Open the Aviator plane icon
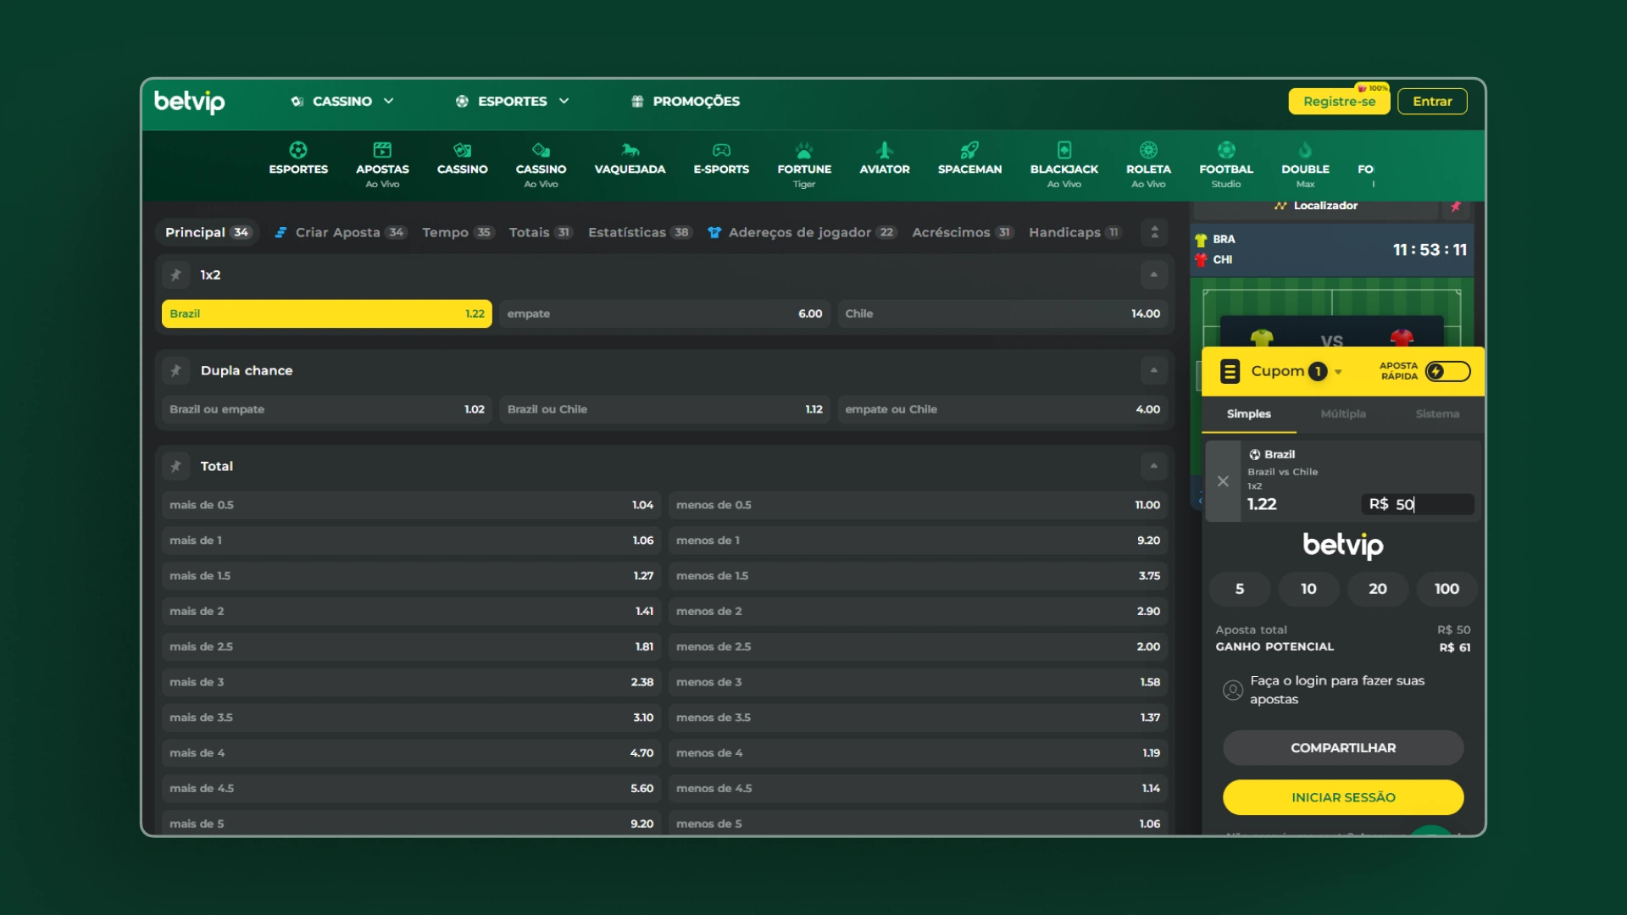1627x915 pixels. 884,151
